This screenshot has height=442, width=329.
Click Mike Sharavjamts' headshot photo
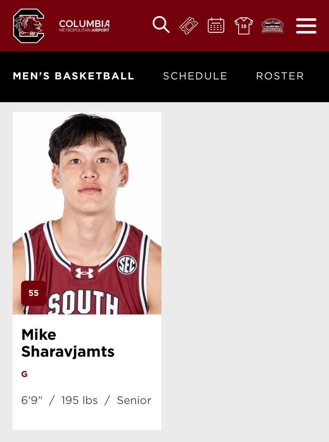(87, 213)
